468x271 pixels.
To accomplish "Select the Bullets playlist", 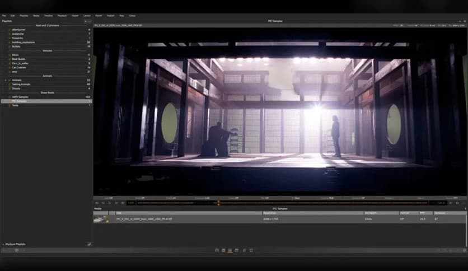I will (x=16, y=46).
